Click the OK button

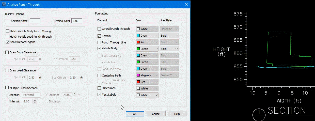135,114
